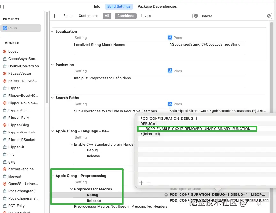This screenshot has width=276, height=213.
Task: Add a build setting with the plus icon
Action: tap(54, 16)
